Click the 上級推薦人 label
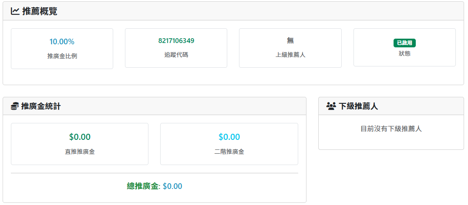Viewport: 468px width, 205px height. pyautogui.click(x=290, y=55)
